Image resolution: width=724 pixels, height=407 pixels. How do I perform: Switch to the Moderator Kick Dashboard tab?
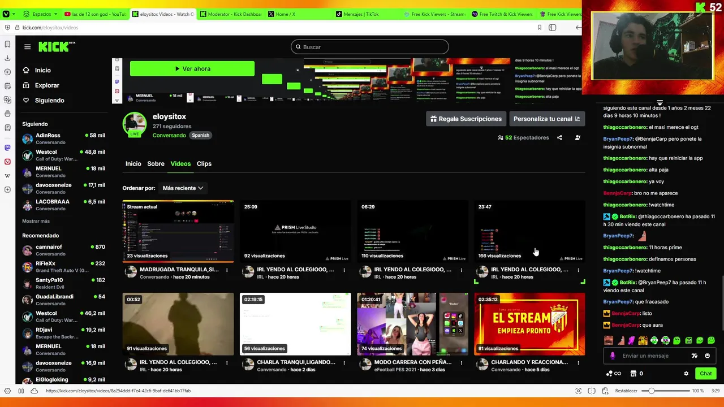coord(231,14)
